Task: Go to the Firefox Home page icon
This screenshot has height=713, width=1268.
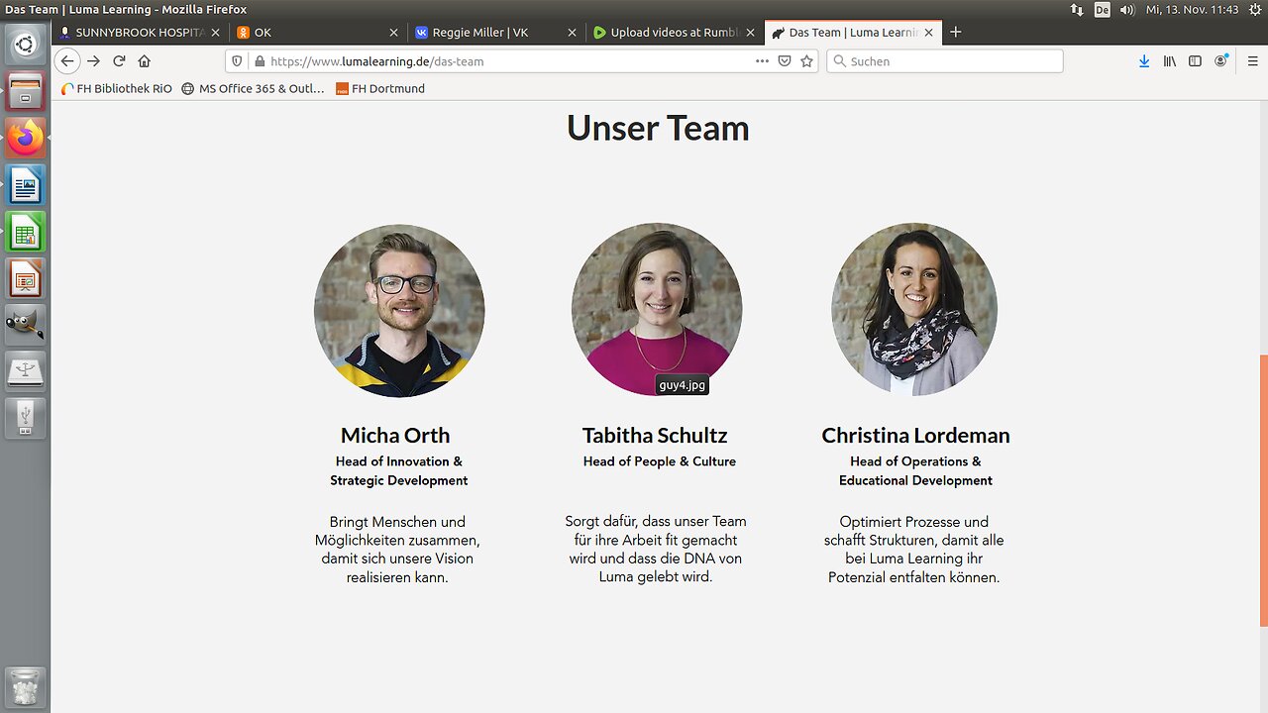Action: [145, 61]
